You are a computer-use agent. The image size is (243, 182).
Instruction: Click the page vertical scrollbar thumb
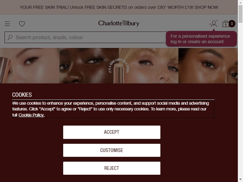point(240,14)
